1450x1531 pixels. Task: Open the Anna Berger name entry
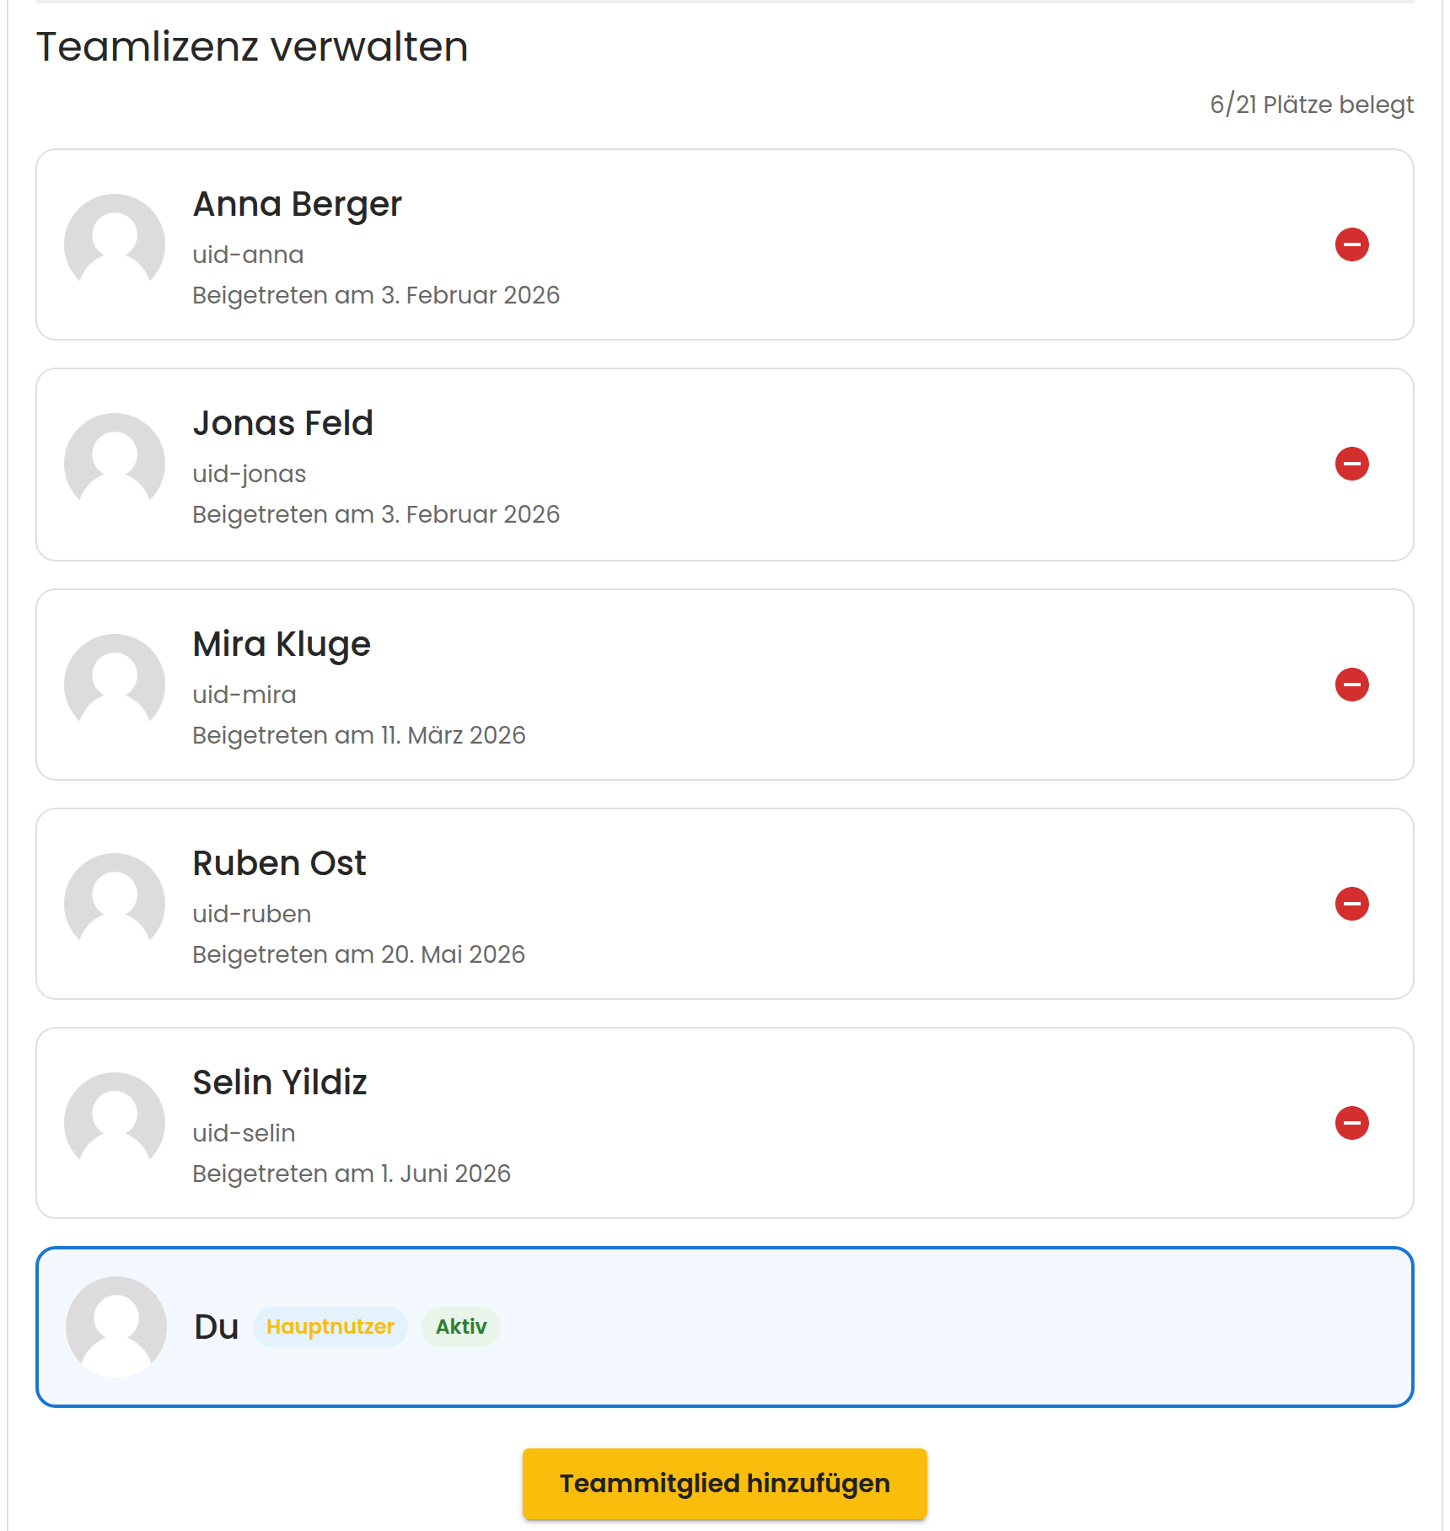[298, 204]
